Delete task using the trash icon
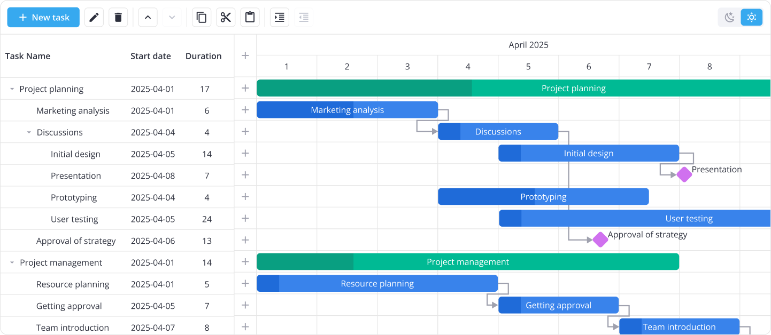This screenshot has height=335, width=771. [118, 18]
